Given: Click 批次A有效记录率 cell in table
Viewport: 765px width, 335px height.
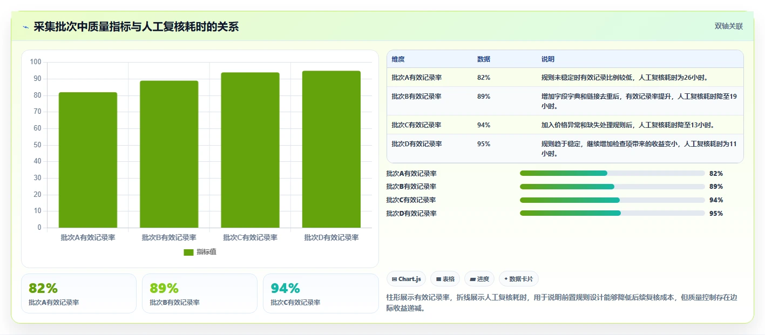Looking at the screenshot, I should point(417,78).
